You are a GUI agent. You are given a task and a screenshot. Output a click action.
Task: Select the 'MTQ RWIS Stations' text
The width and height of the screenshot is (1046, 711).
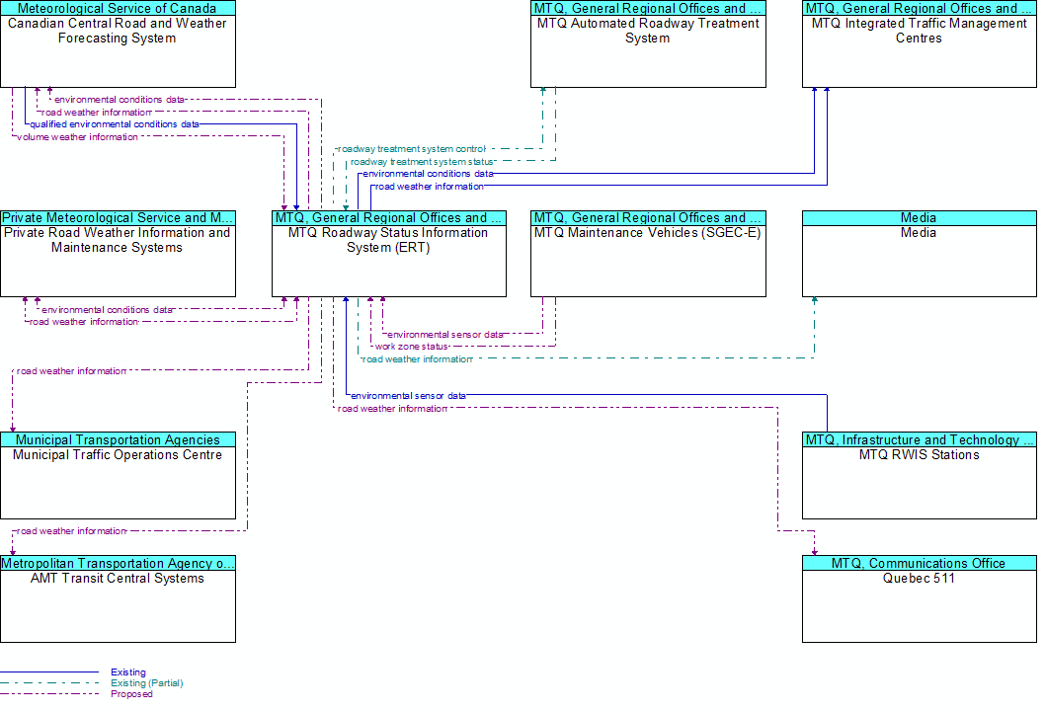pos(920,455)
